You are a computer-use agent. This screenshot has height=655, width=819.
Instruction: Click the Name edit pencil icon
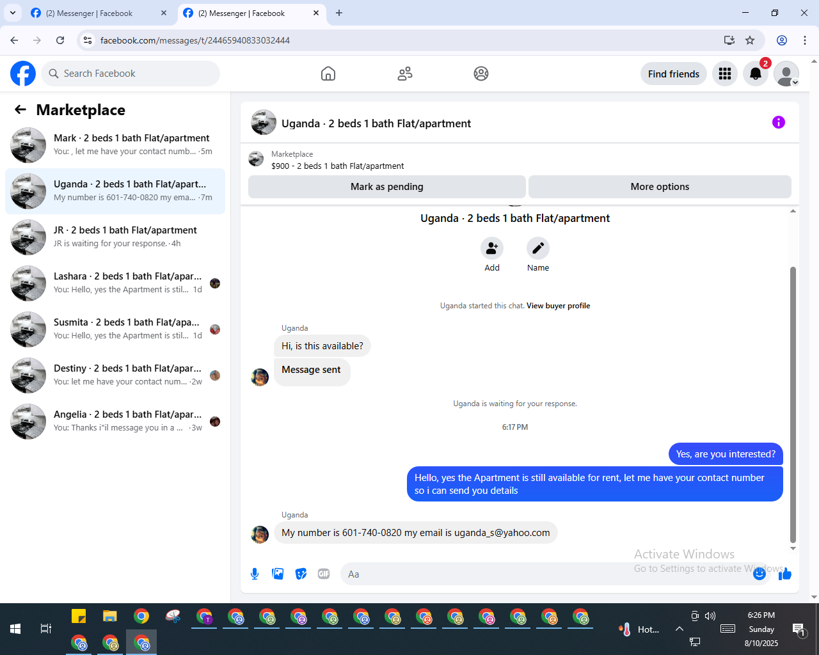538,248
